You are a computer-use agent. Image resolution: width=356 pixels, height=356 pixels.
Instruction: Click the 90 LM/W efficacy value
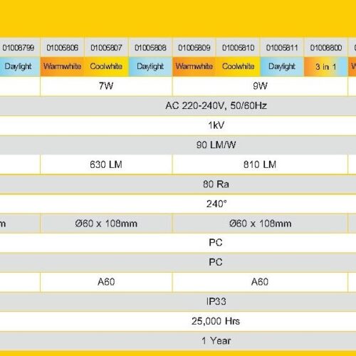[x=216, y=145]
